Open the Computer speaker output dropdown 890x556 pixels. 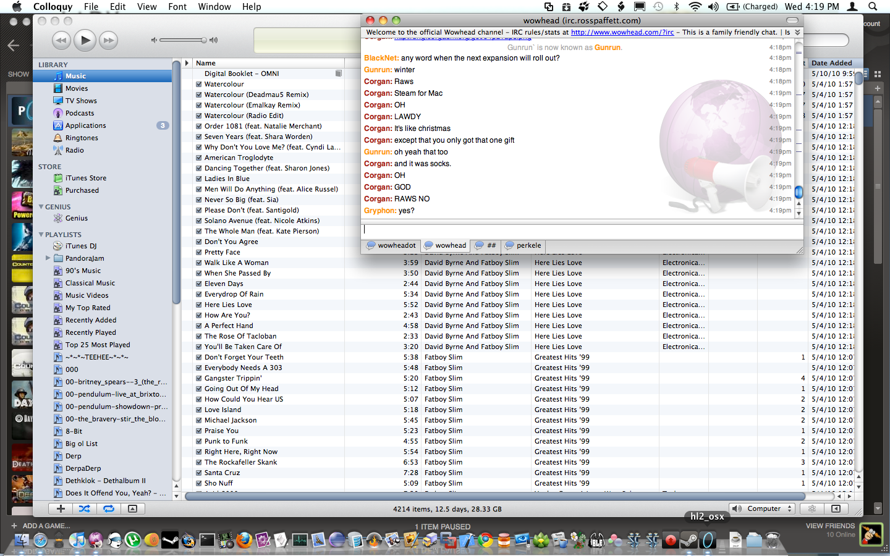coord(762,508)
